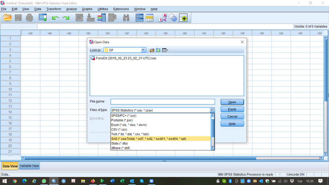Open the view list options in Open Data
The height and width of the screenshot is (185, 329).
click(x=165, y=50)
